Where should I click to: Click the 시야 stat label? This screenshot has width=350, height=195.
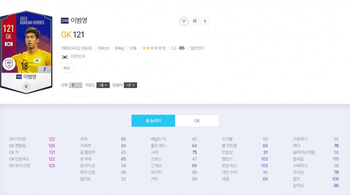[x=154, y=153]
